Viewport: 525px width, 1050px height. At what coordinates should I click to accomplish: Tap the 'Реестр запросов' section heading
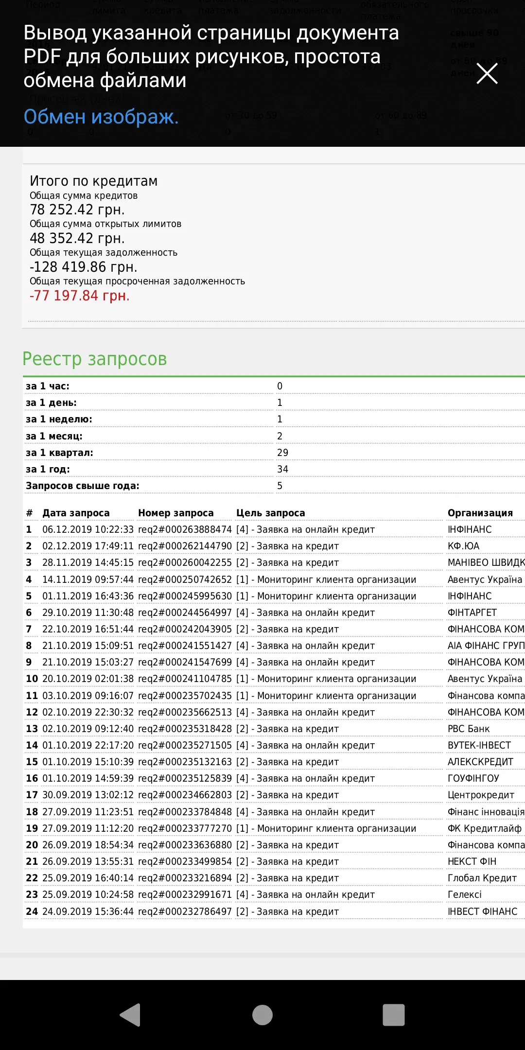coord(95,359)
